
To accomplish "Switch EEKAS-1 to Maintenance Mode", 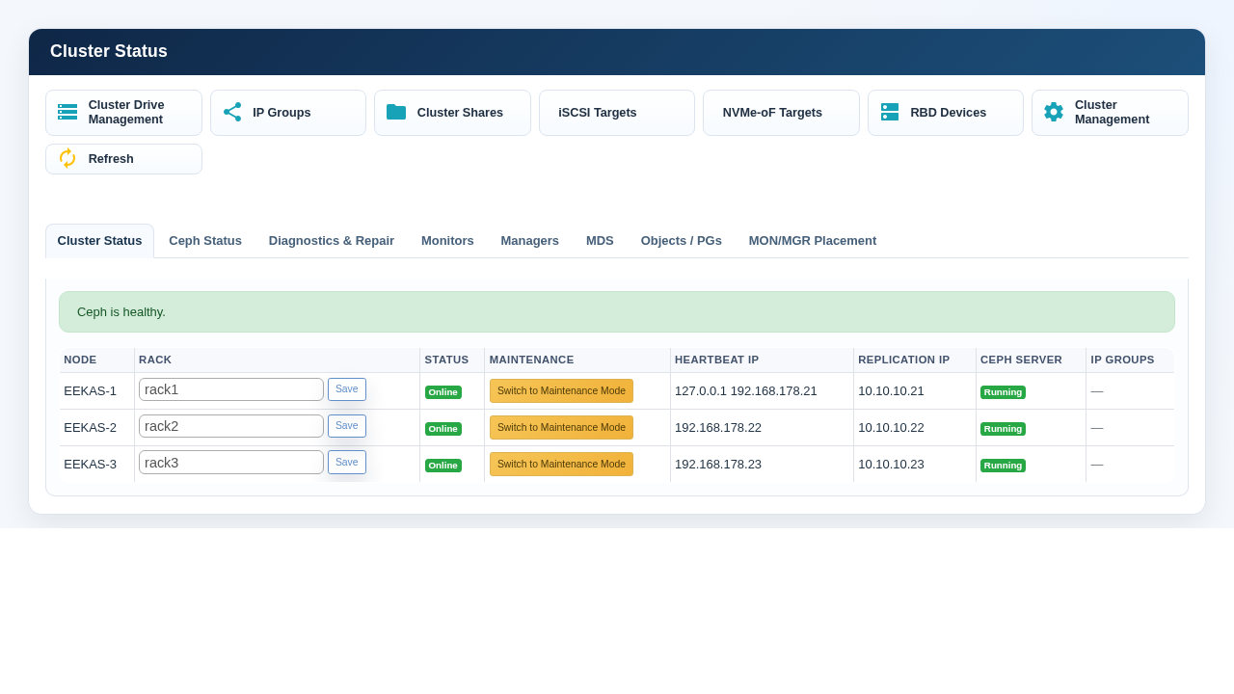I will coord(561,391).
